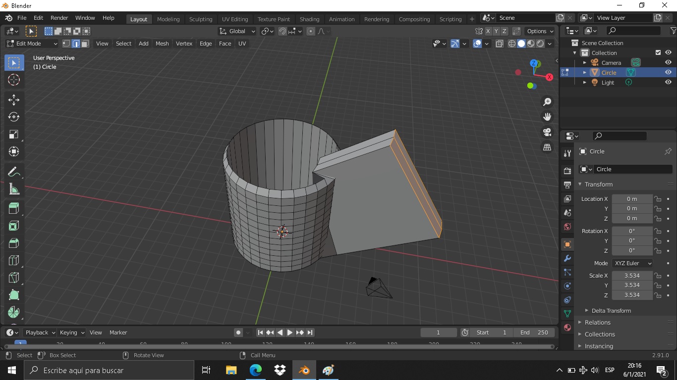Click the Options button in header

tap(540, 31)
